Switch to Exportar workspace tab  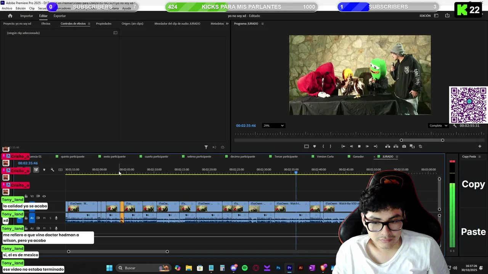click(x=59, y=16)
